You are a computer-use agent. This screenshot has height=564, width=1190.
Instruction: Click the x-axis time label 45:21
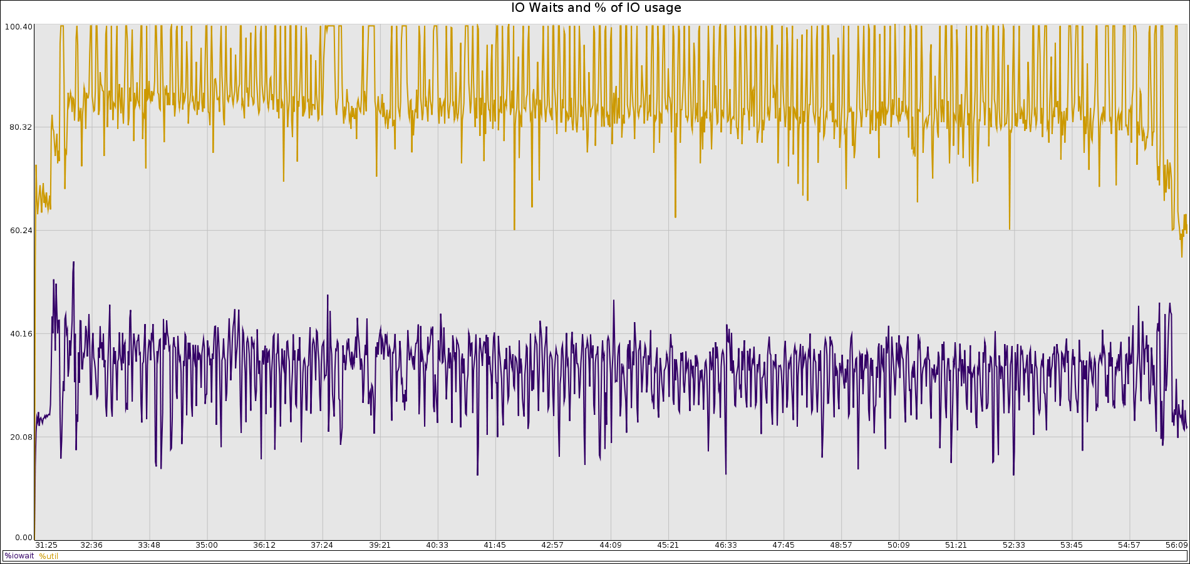668,545
